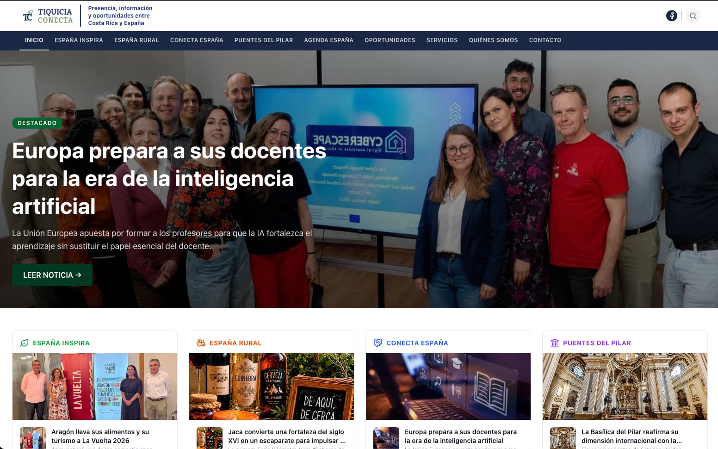Click the small thumbnail beside the Aragón article
This screenshot has height=449, width=718.
[33, 438]
